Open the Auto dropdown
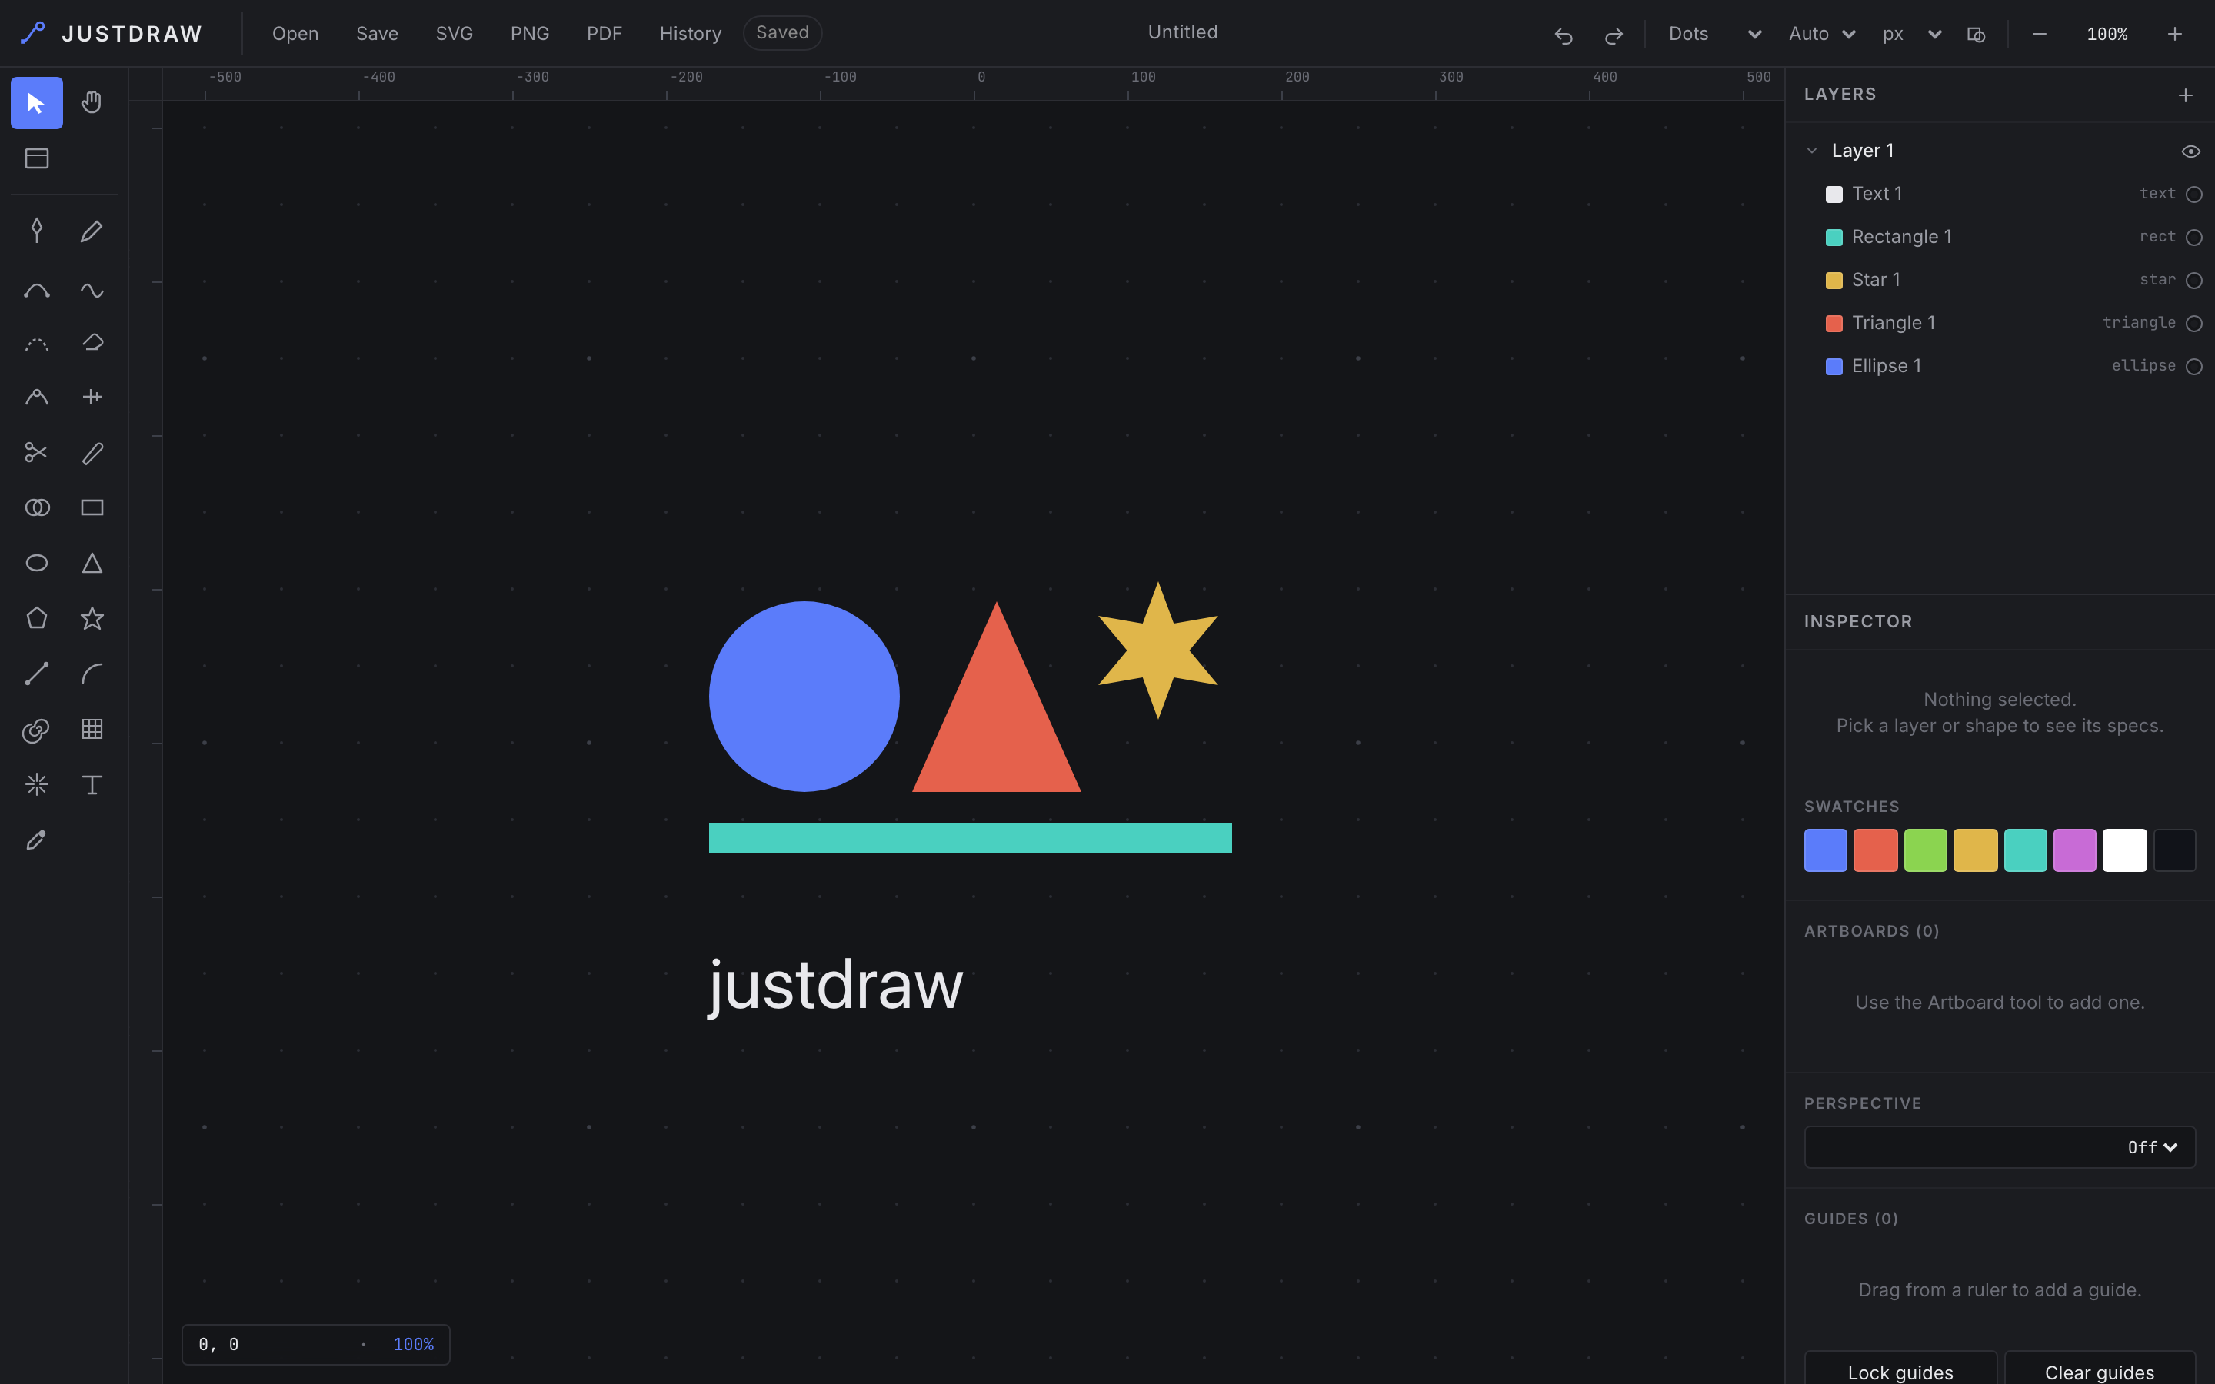 [1821, 34]
